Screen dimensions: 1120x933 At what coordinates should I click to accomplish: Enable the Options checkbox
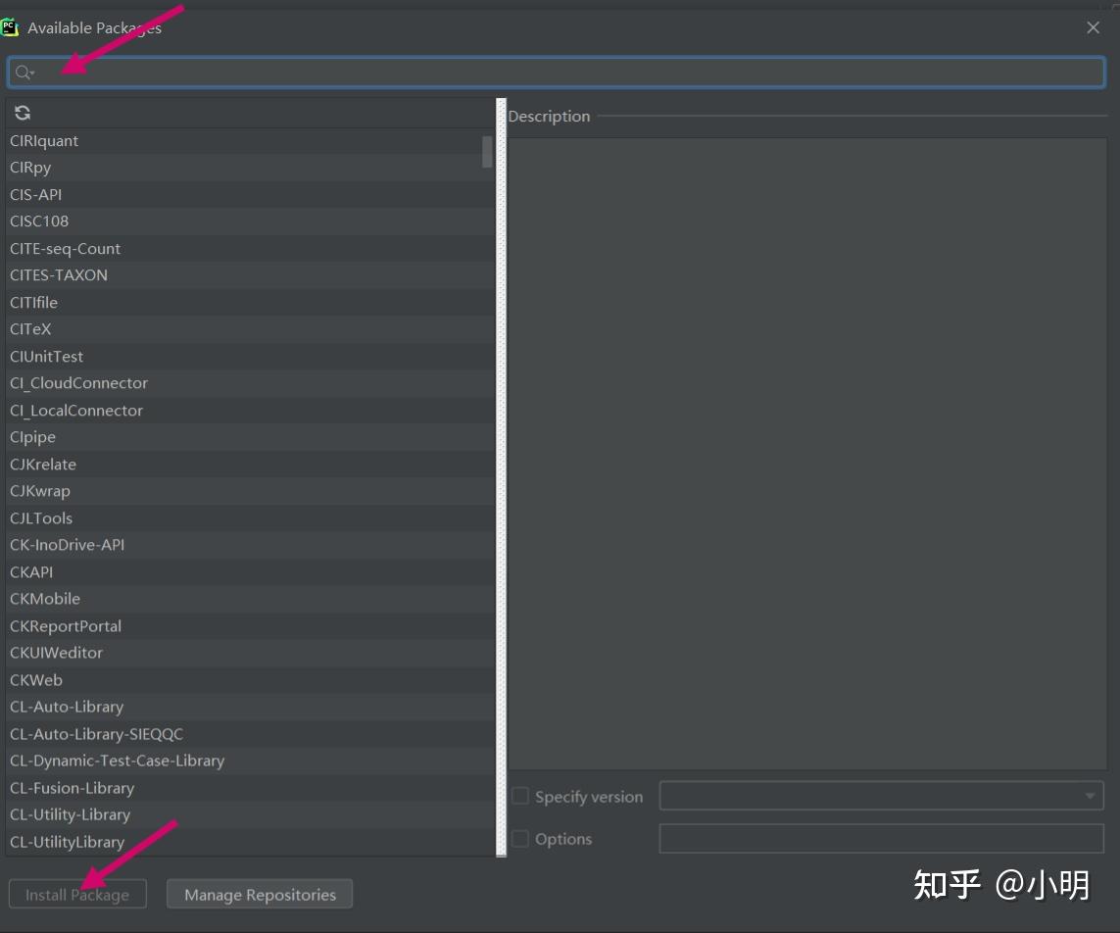520,838
